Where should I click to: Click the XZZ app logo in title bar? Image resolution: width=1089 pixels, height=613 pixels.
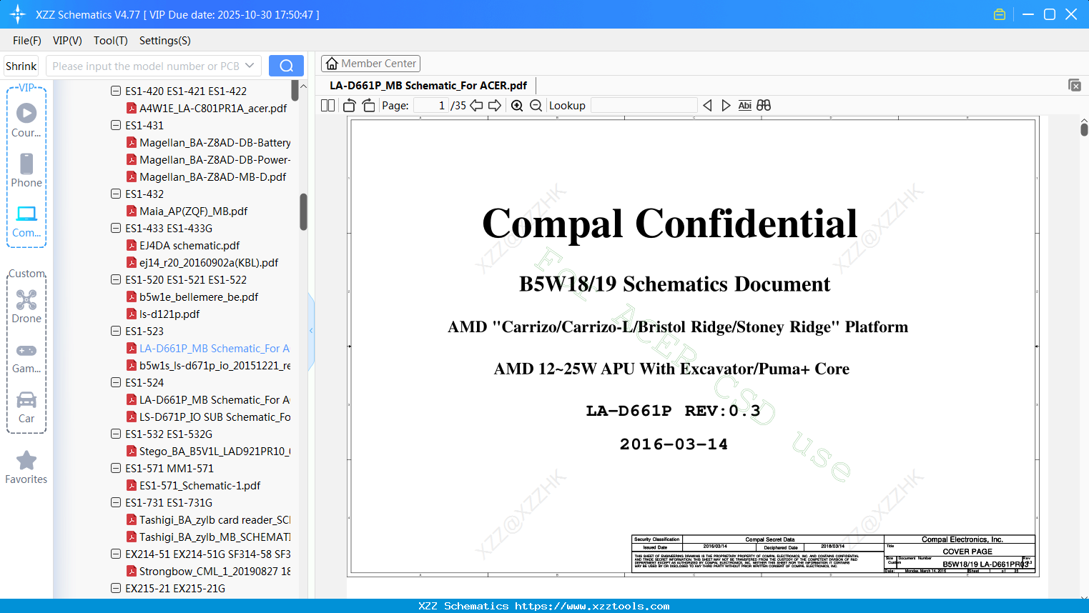coord(17,14)
